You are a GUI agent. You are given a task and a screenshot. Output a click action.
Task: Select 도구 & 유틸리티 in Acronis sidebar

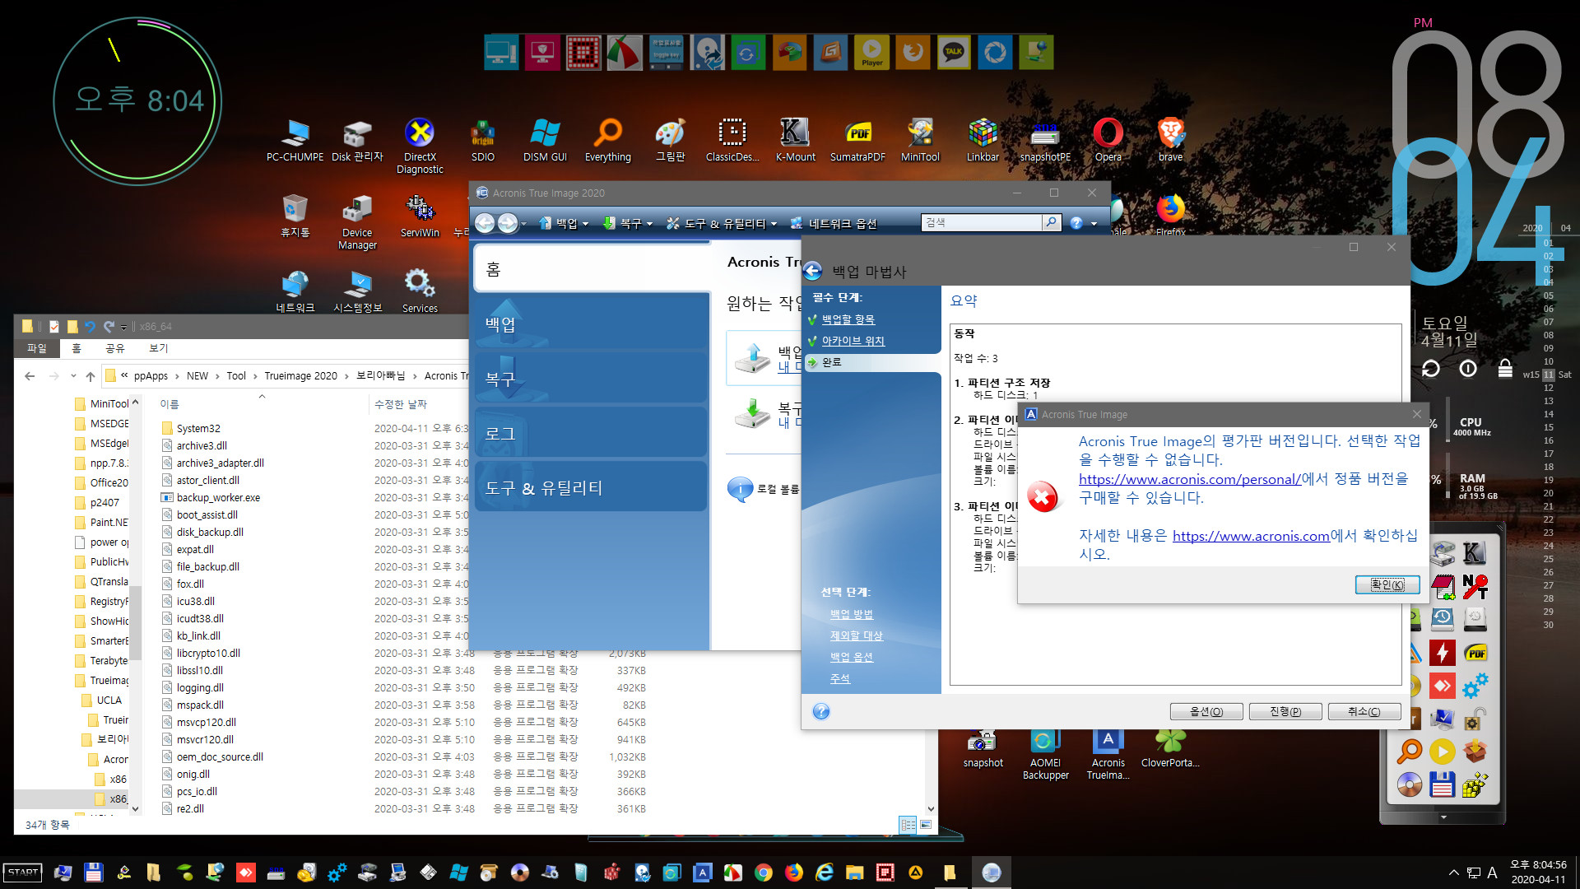click(591, 487)
